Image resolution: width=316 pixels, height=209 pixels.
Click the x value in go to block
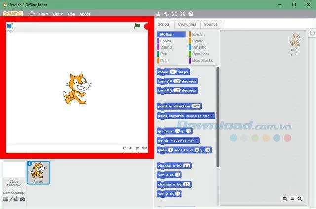pyautogui.click(x=177, y=131)
